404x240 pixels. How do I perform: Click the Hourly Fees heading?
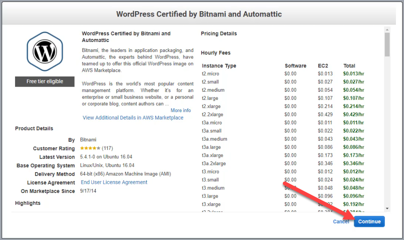216,53
